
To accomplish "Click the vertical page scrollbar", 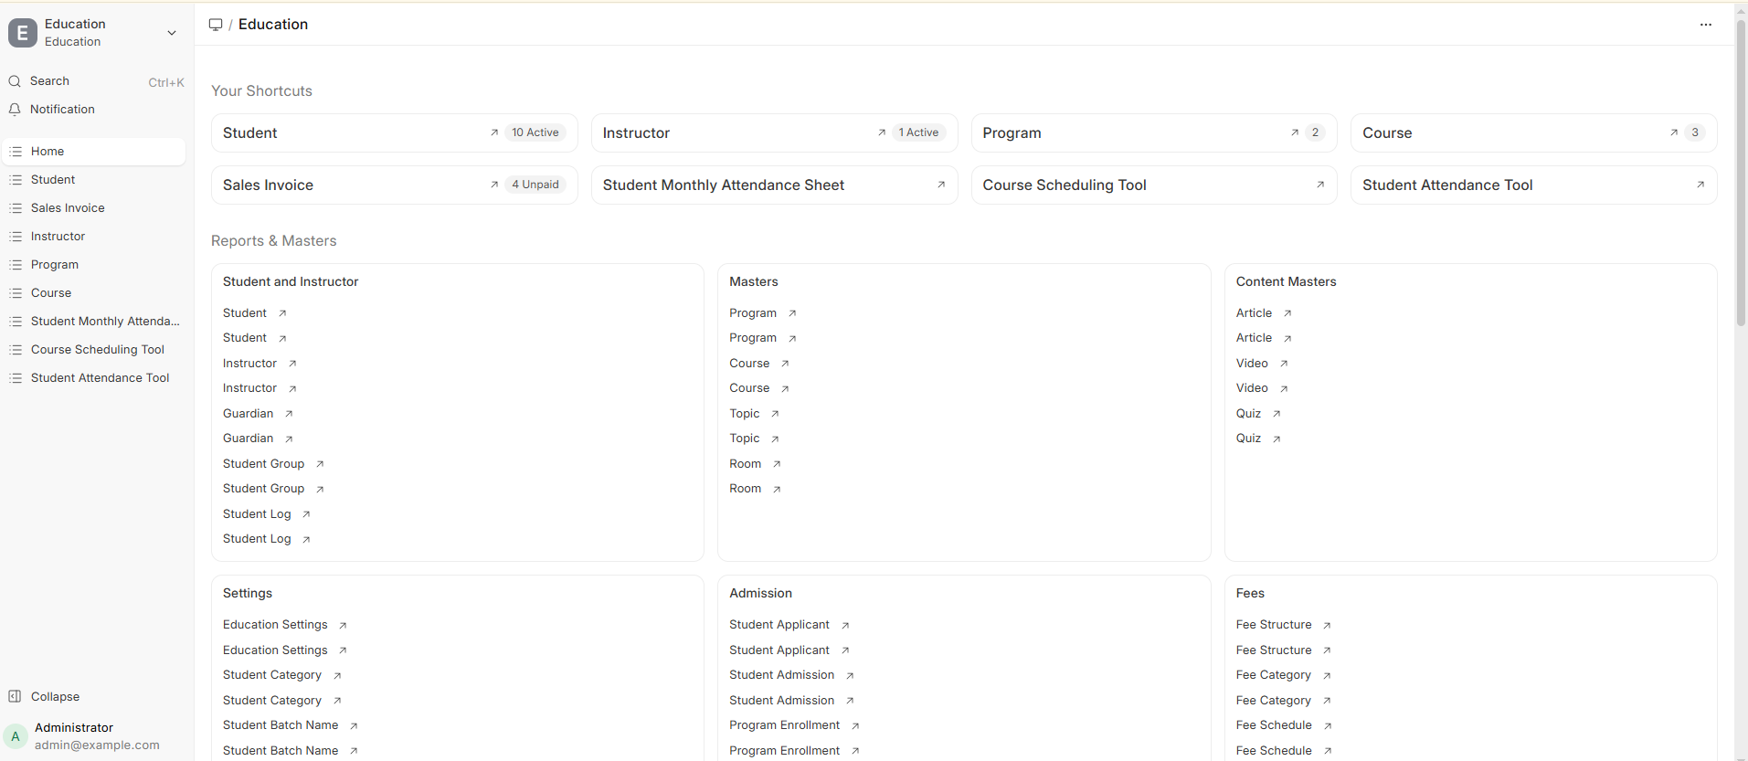I will [x=1741, y=174].
